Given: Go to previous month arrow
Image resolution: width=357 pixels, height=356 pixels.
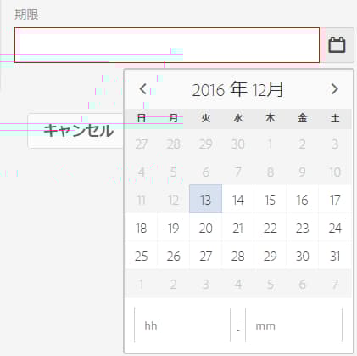Looking at the screenshot, I should 143,89.
